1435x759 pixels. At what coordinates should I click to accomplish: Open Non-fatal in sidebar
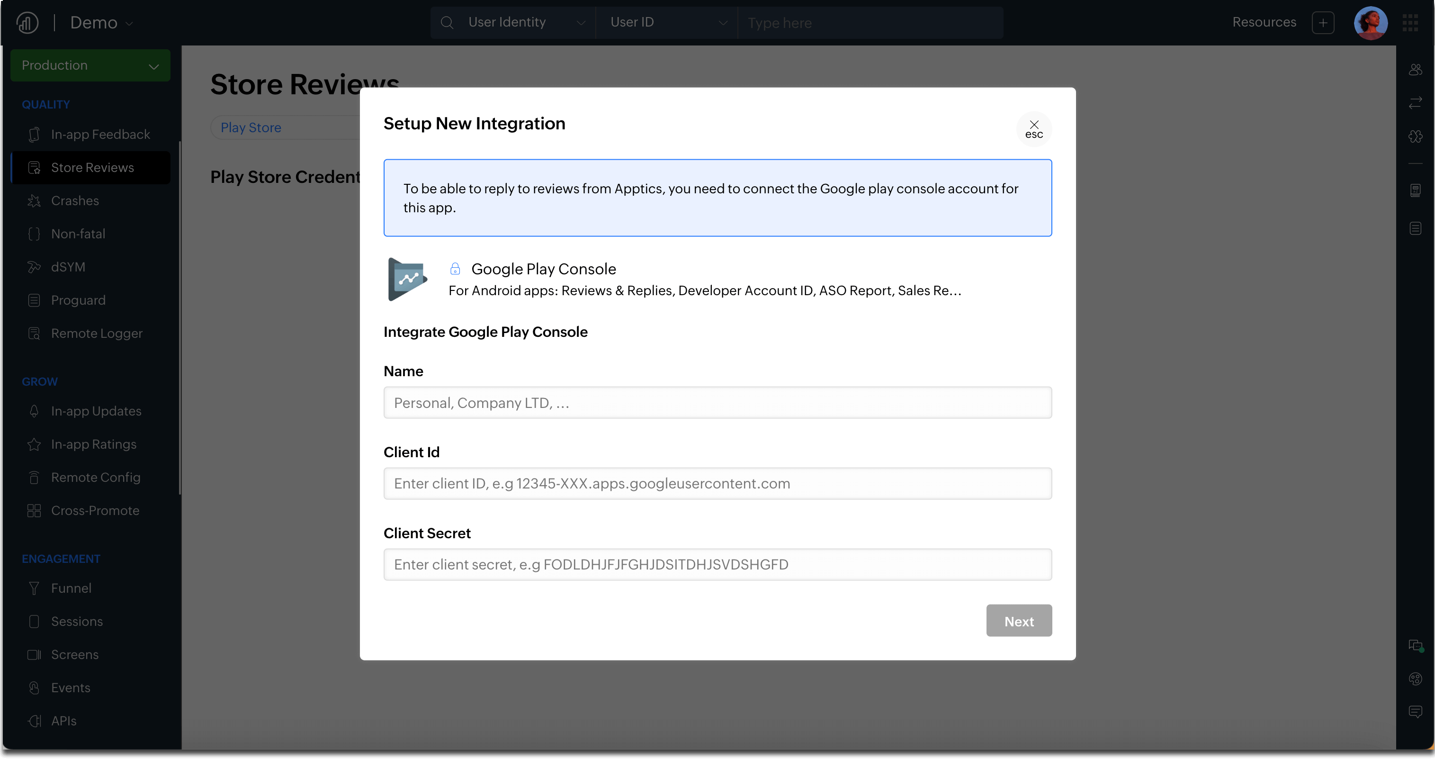pos(90,234)
